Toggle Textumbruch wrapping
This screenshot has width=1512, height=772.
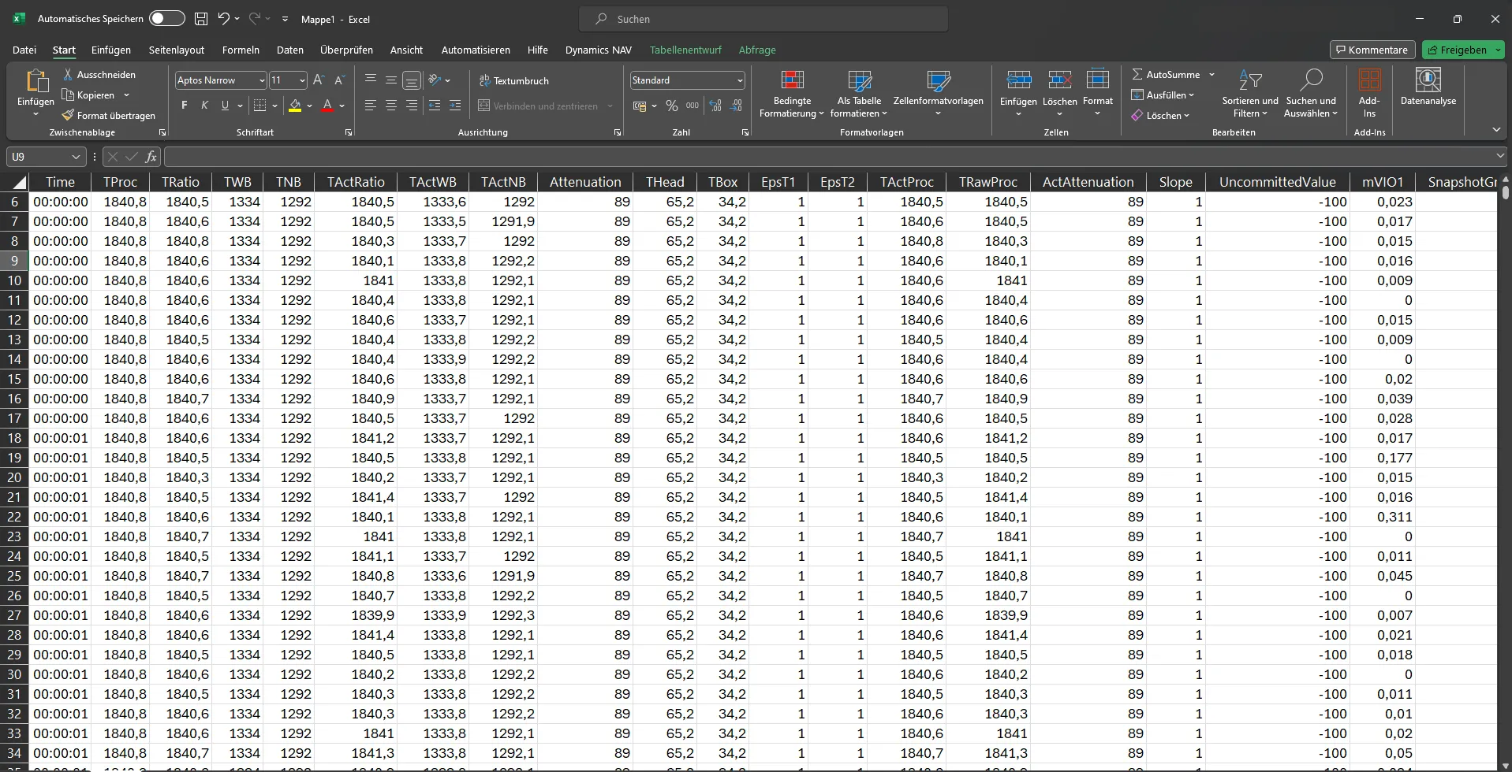pyautogui.click(x=513, y=80)
